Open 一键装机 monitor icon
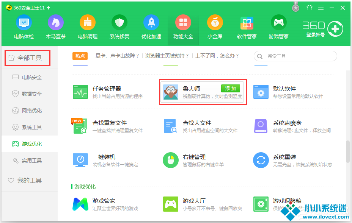The width and height of the screenshot is (352, 223). click(80, 160)
